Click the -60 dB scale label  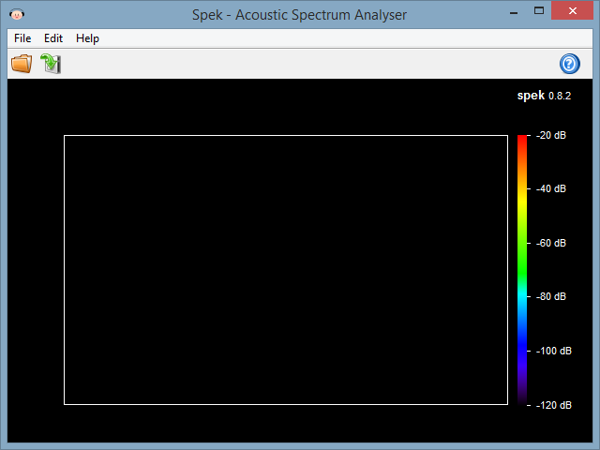coord(551,243)
